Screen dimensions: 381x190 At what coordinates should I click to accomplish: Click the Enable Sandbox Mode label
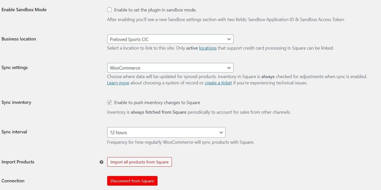pyautogui.click(x=24, y=10)
